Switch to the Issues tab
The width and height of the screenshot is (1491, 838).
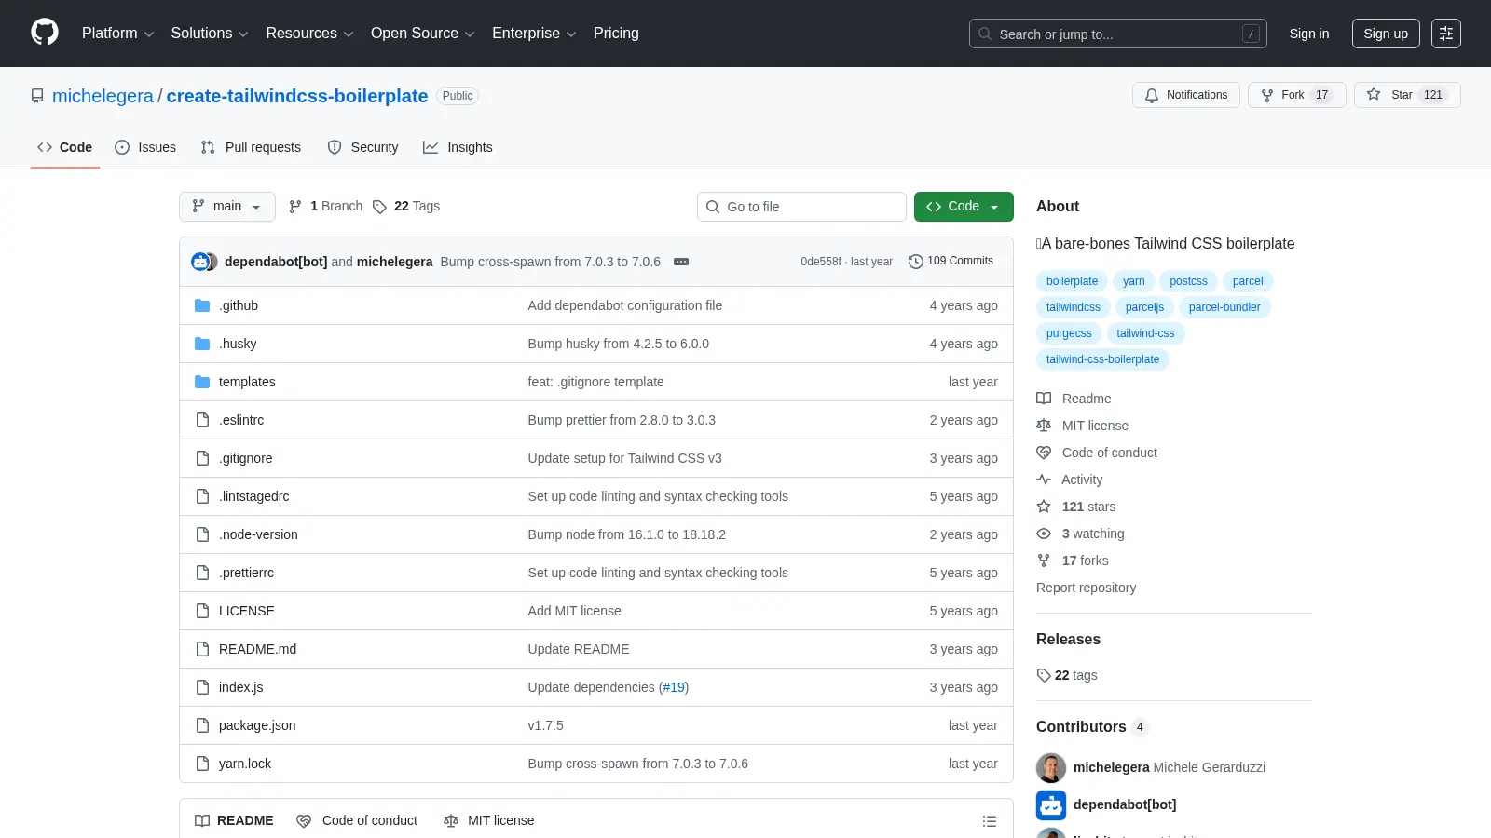(x=145, y=147)
